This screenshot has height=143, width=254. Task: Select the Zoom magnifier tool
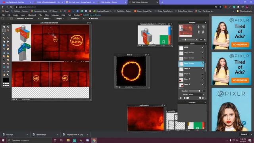pyautogui.click(x=8, y=75)
